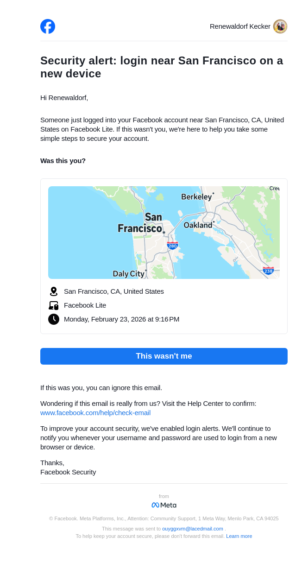Viewport: 289px width, 562px height.
Task: Click the Facebook logo icon
Action: click(x=48, y=26)
